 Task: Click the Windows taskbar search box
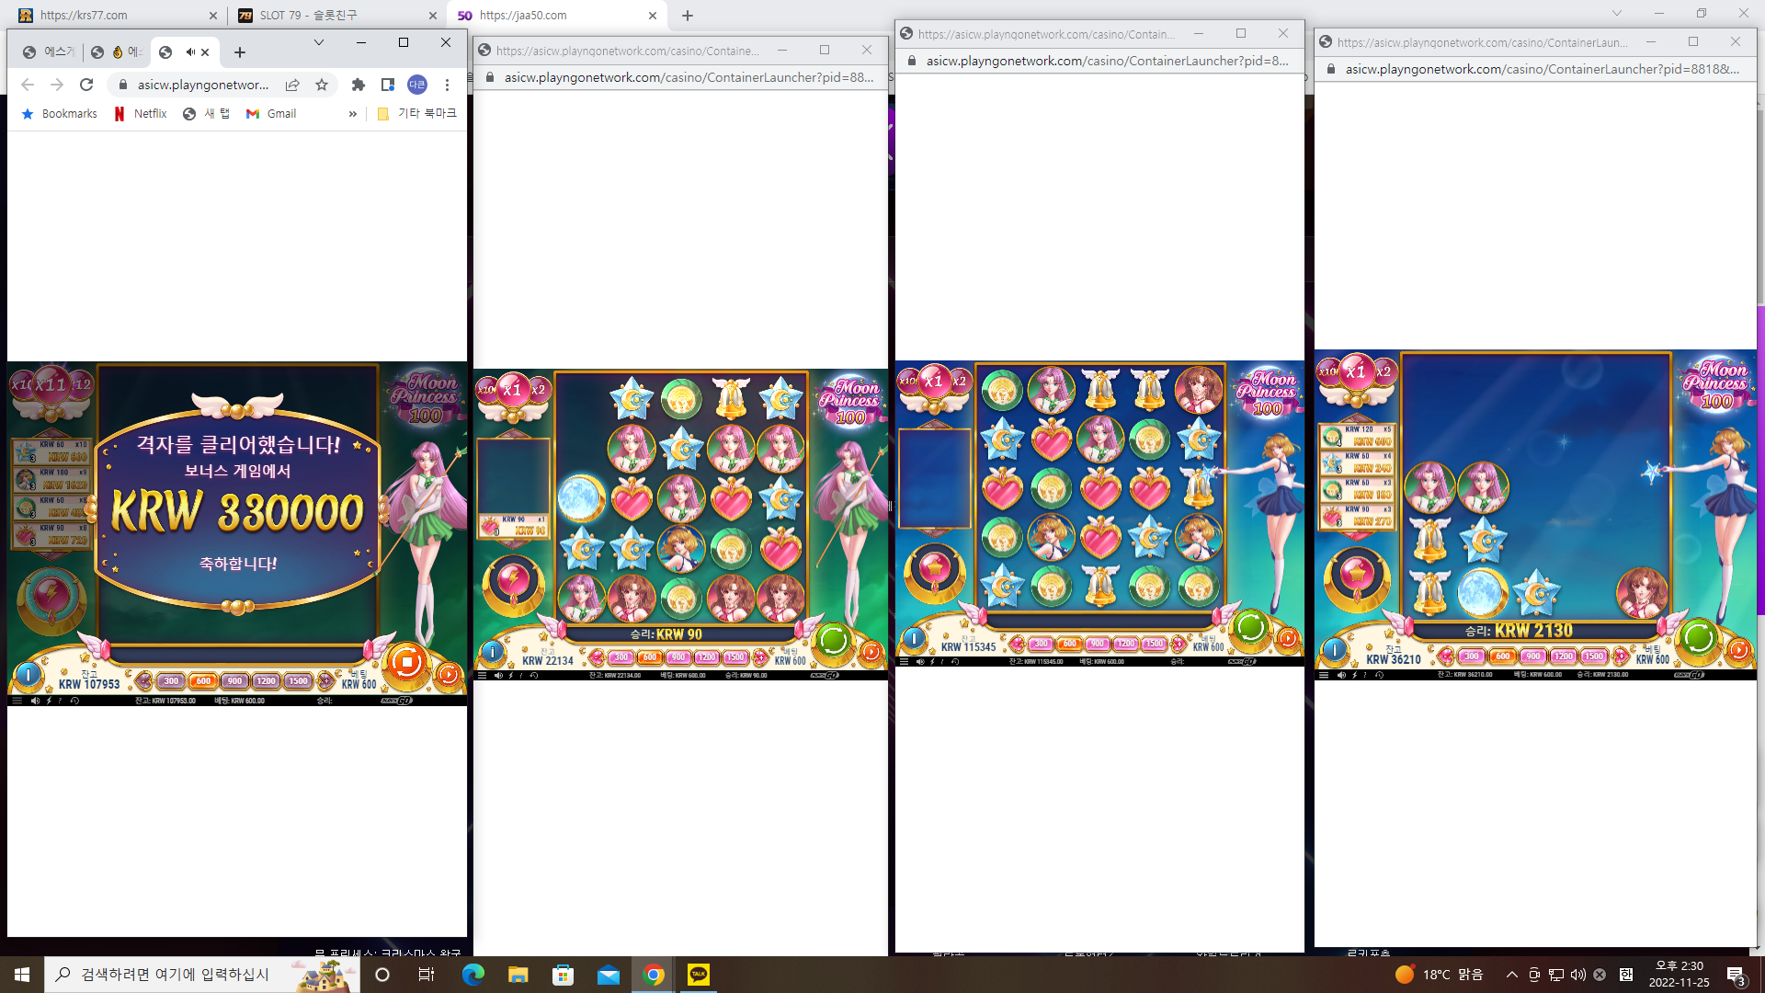pyautogui.click(x=202, y=975)
